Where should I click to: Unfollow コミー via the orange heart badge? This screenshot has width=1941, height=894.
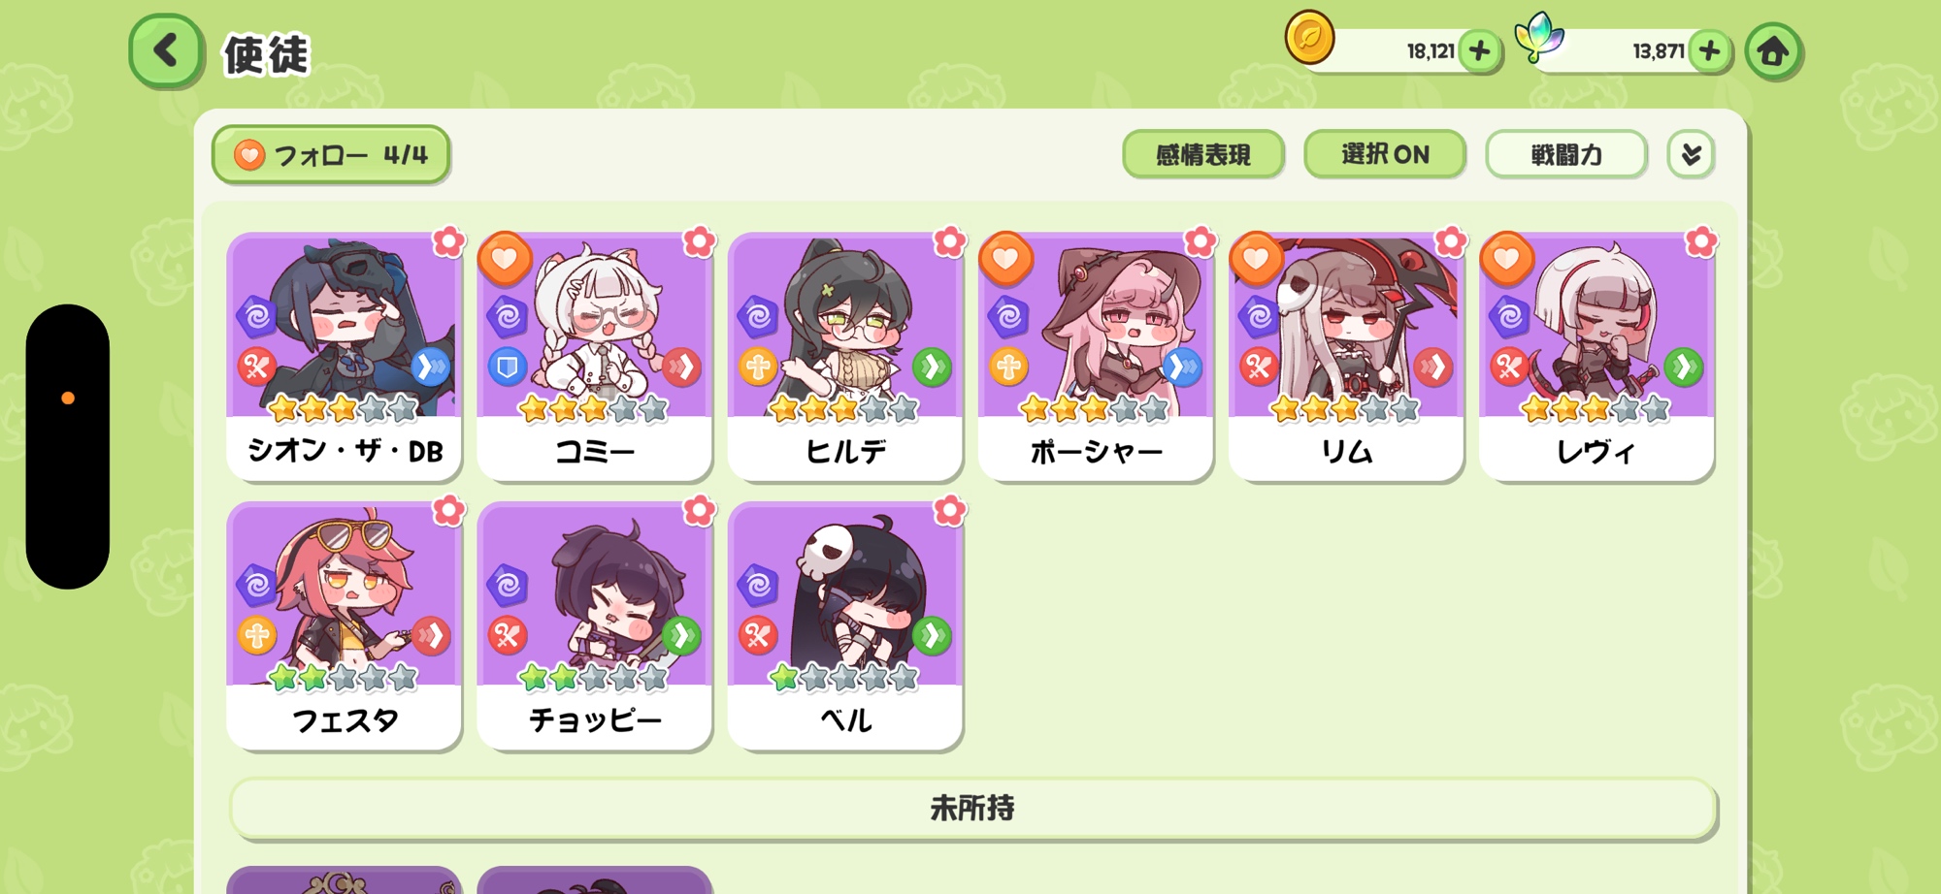(505, 259)
